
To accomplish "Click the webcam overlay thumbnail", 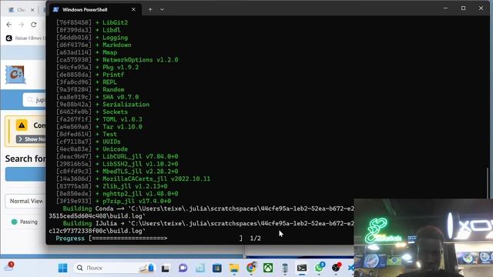I will coord(423,238).
